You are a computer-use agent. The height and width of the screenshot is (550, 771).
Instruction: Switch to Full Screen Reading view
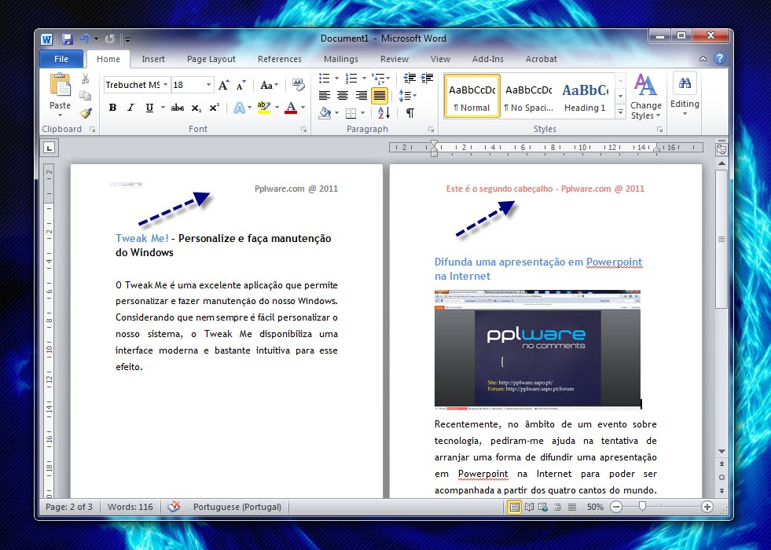[x=529, y=507]
